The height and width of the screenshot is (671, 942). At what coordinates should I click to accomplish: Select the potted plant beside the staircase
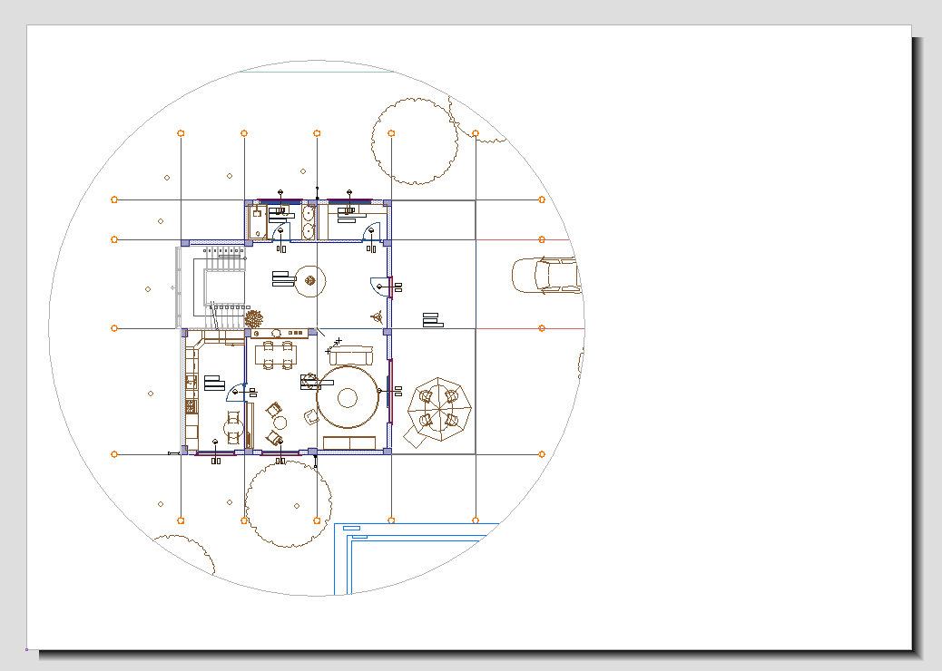tap(253, 318)
